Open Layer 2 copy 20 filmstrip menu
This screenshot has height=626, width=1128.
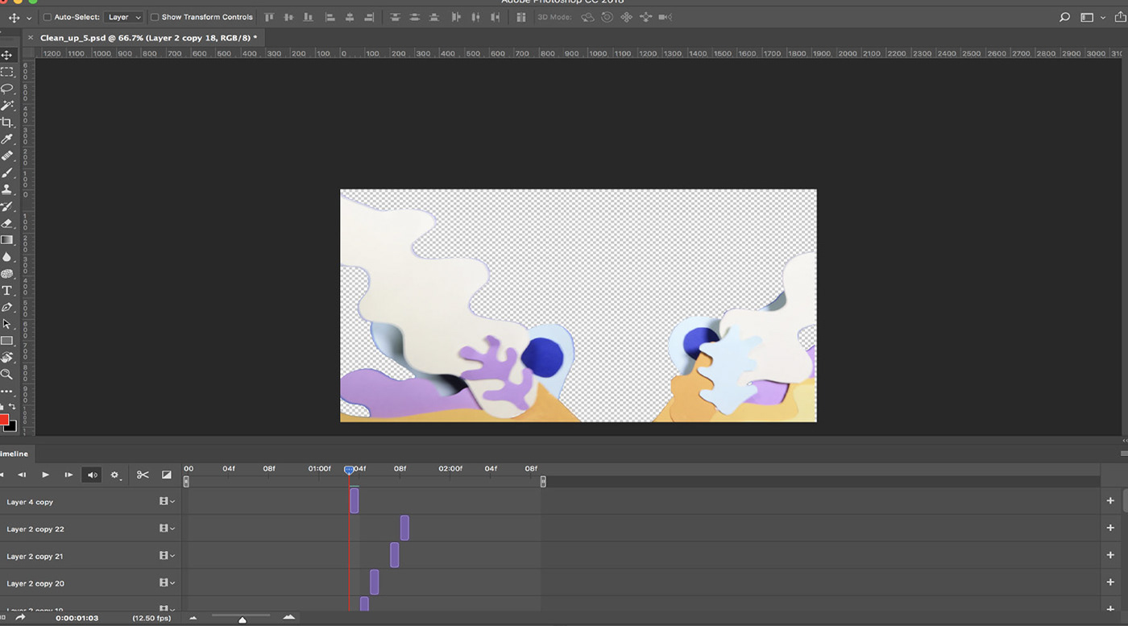[167, 582]
